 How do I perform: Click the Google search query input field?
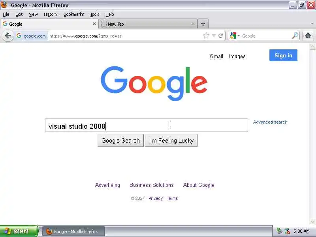point(147,125)
